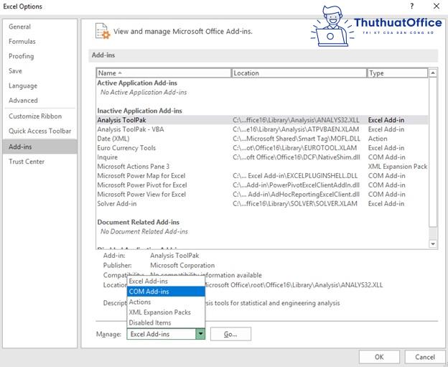Select the Date (XML) add-in
The width and height of the screenshot is (448, 367).
pos(262,139)
